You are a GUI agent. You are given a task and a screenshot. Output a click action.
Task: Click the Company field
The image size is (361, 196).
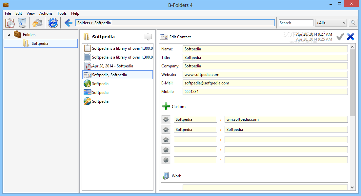click(265, 66)
